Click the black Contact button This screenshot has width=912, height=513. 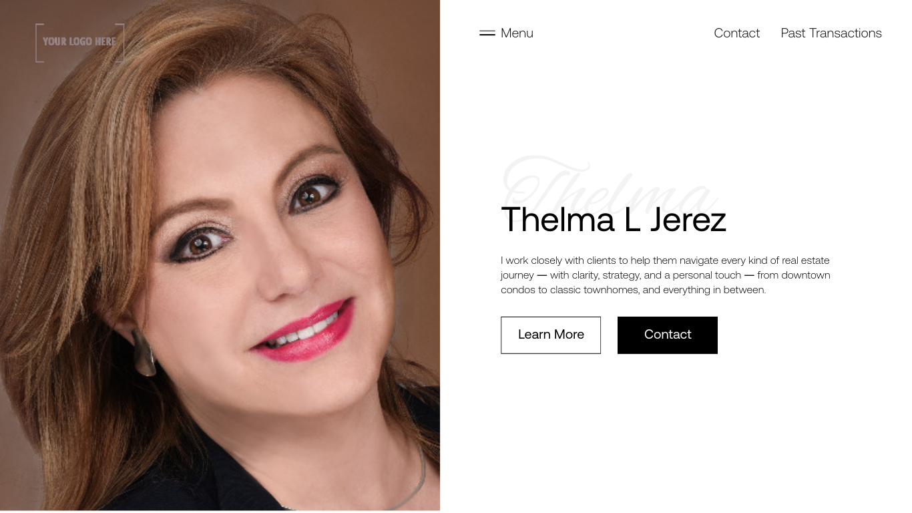coord(668,335)
